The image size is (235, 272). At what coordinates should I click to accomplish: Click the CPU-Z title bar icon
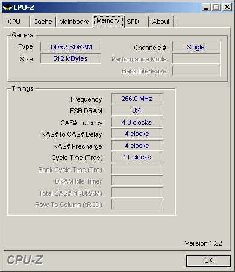pos(7,7)
